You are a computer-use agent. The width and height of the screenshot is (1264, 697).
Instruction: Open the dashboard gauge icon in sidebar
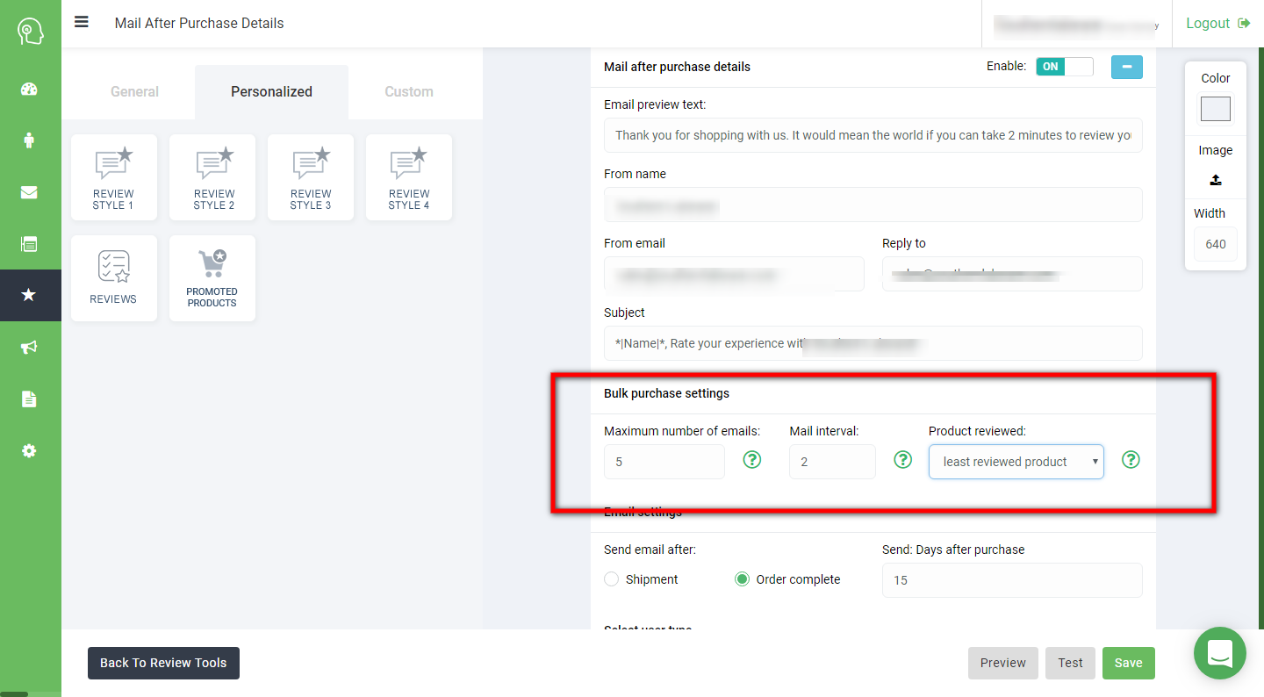coord(29,89)
